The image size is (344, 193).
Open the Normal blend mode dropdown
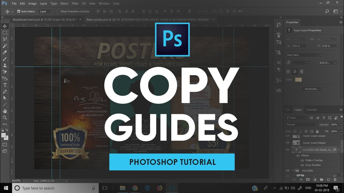302,125
